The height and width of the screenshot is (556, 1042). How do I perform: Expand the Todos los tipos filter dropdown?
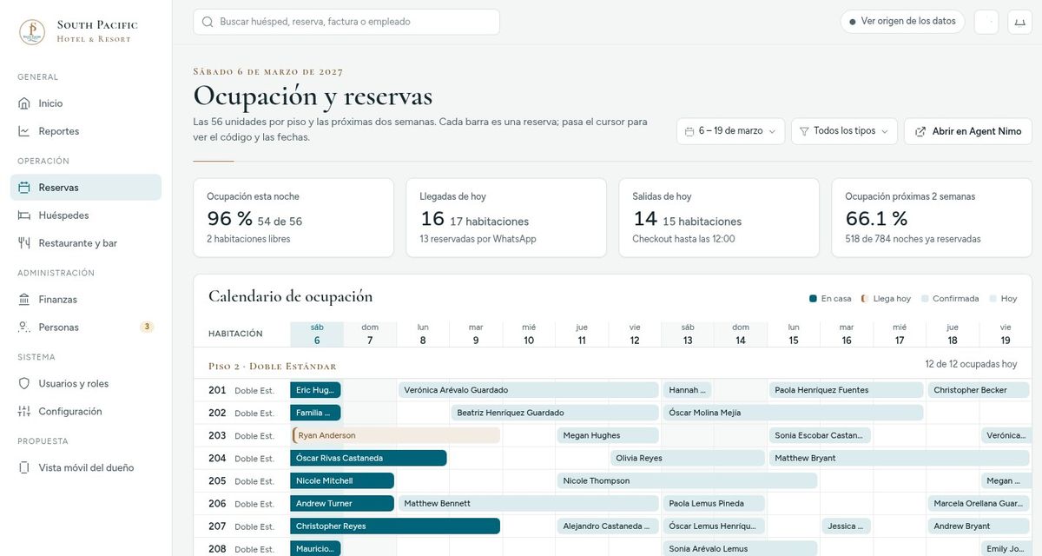pyautogui.click(x=844, y=131)
